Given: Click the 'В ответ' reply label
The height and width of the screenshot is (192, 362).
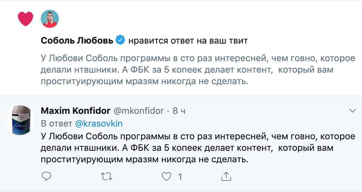Looking at the screenshot, I should pos(56,124).
